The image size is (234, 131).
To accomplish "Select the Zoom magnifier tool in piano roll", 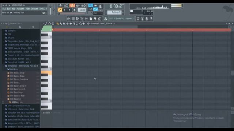I will pos(80,24).
